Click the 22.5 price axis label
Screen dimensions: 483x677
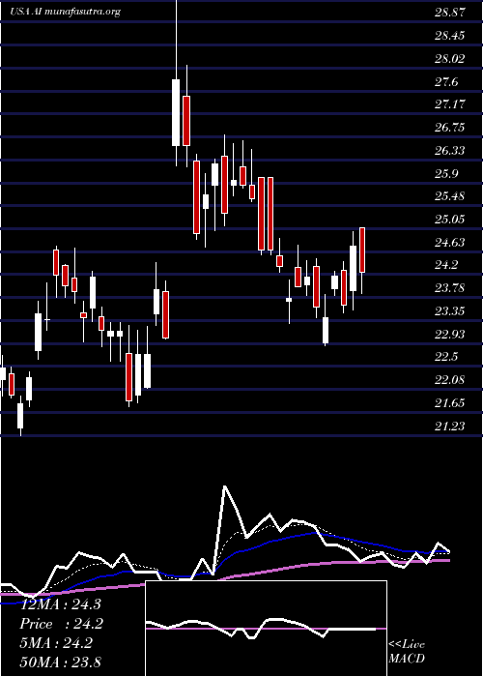point(446,357)
